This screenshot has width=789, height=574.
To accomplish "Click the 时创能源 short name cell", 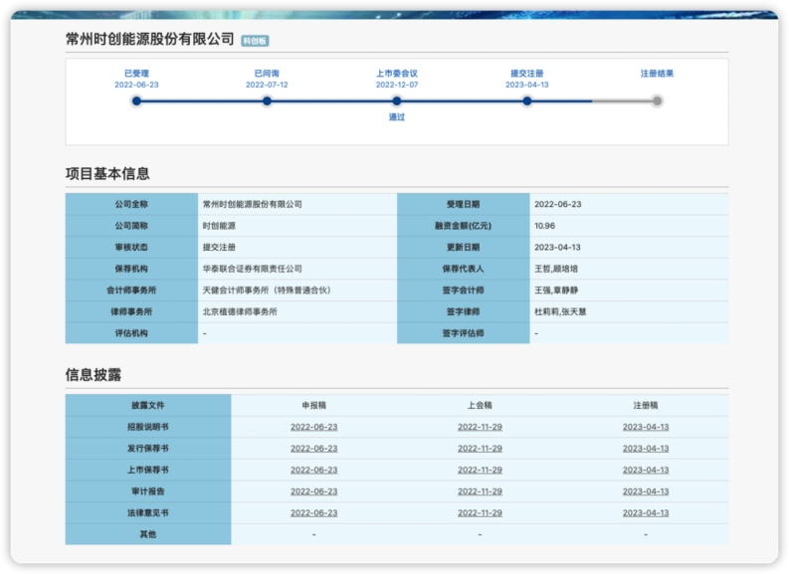I will point(297,226).
